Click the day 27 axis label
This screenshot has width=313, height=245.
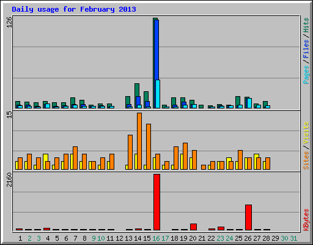click(257, 238)
